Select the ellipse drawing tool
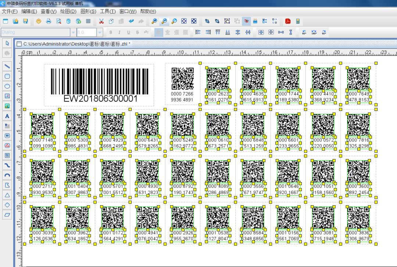This screenshot has height=267, width=397. pos(7,86)
